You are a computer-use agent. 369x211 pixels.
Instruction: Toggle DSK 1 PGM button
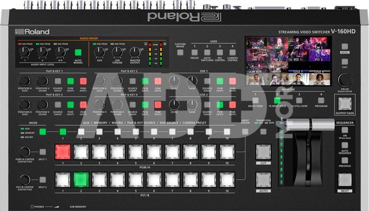point(232,81)
